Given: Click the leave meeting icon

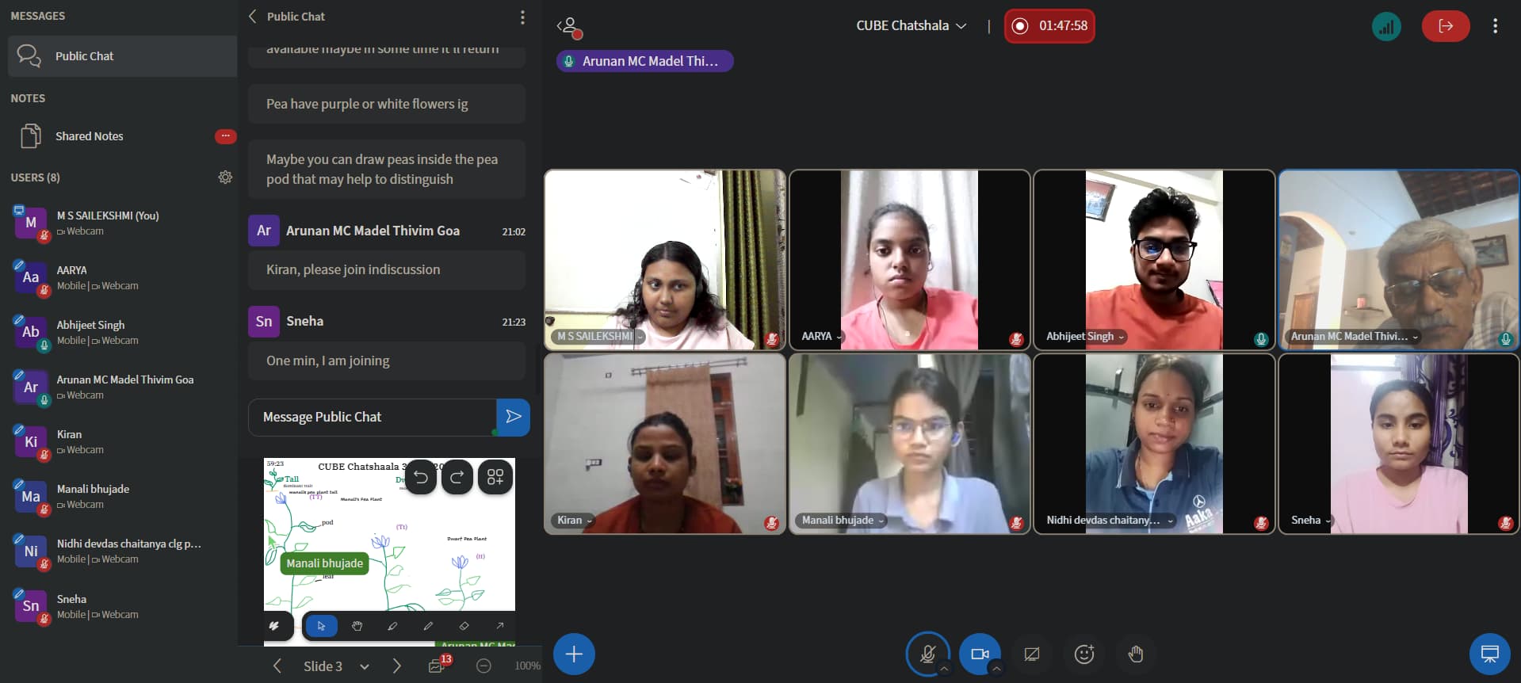Looking at the screenshot, I should click(x=1445, y=26).
